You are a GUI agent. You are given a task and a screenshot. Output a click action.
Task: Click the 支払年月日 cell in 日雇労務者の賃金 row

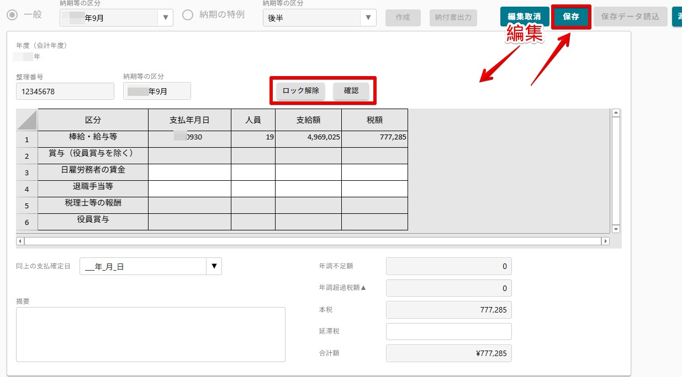pyautogui.click(x=189, y=172)
